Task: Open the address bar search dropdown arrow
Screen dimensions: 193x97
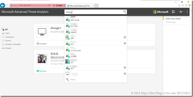Action: point(51,6)
